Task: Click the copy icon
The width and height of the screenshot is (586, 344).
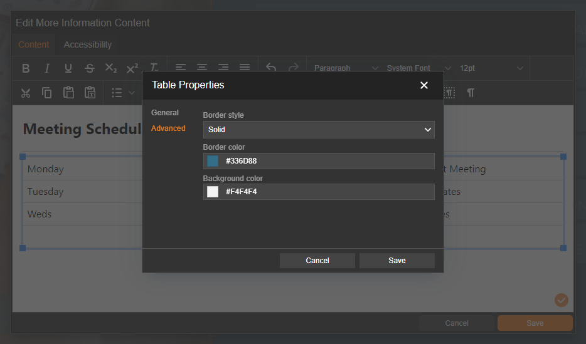Action: tap(47, 93)
